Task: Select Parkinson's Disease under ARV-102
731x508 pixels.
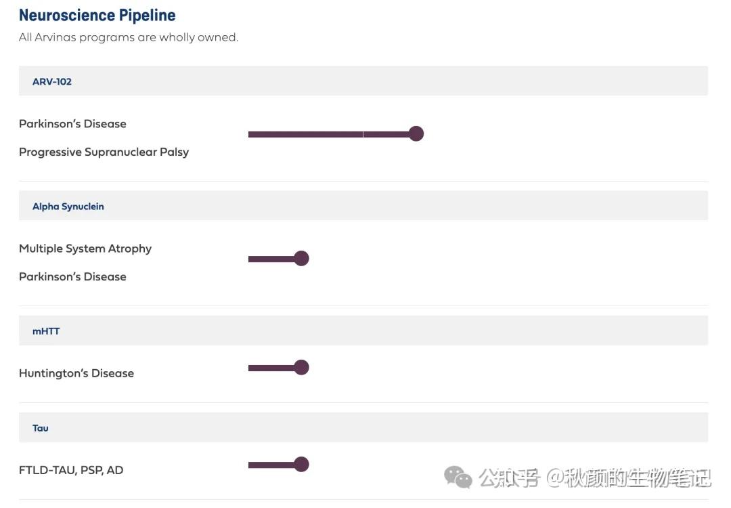Action: [72, 124]
